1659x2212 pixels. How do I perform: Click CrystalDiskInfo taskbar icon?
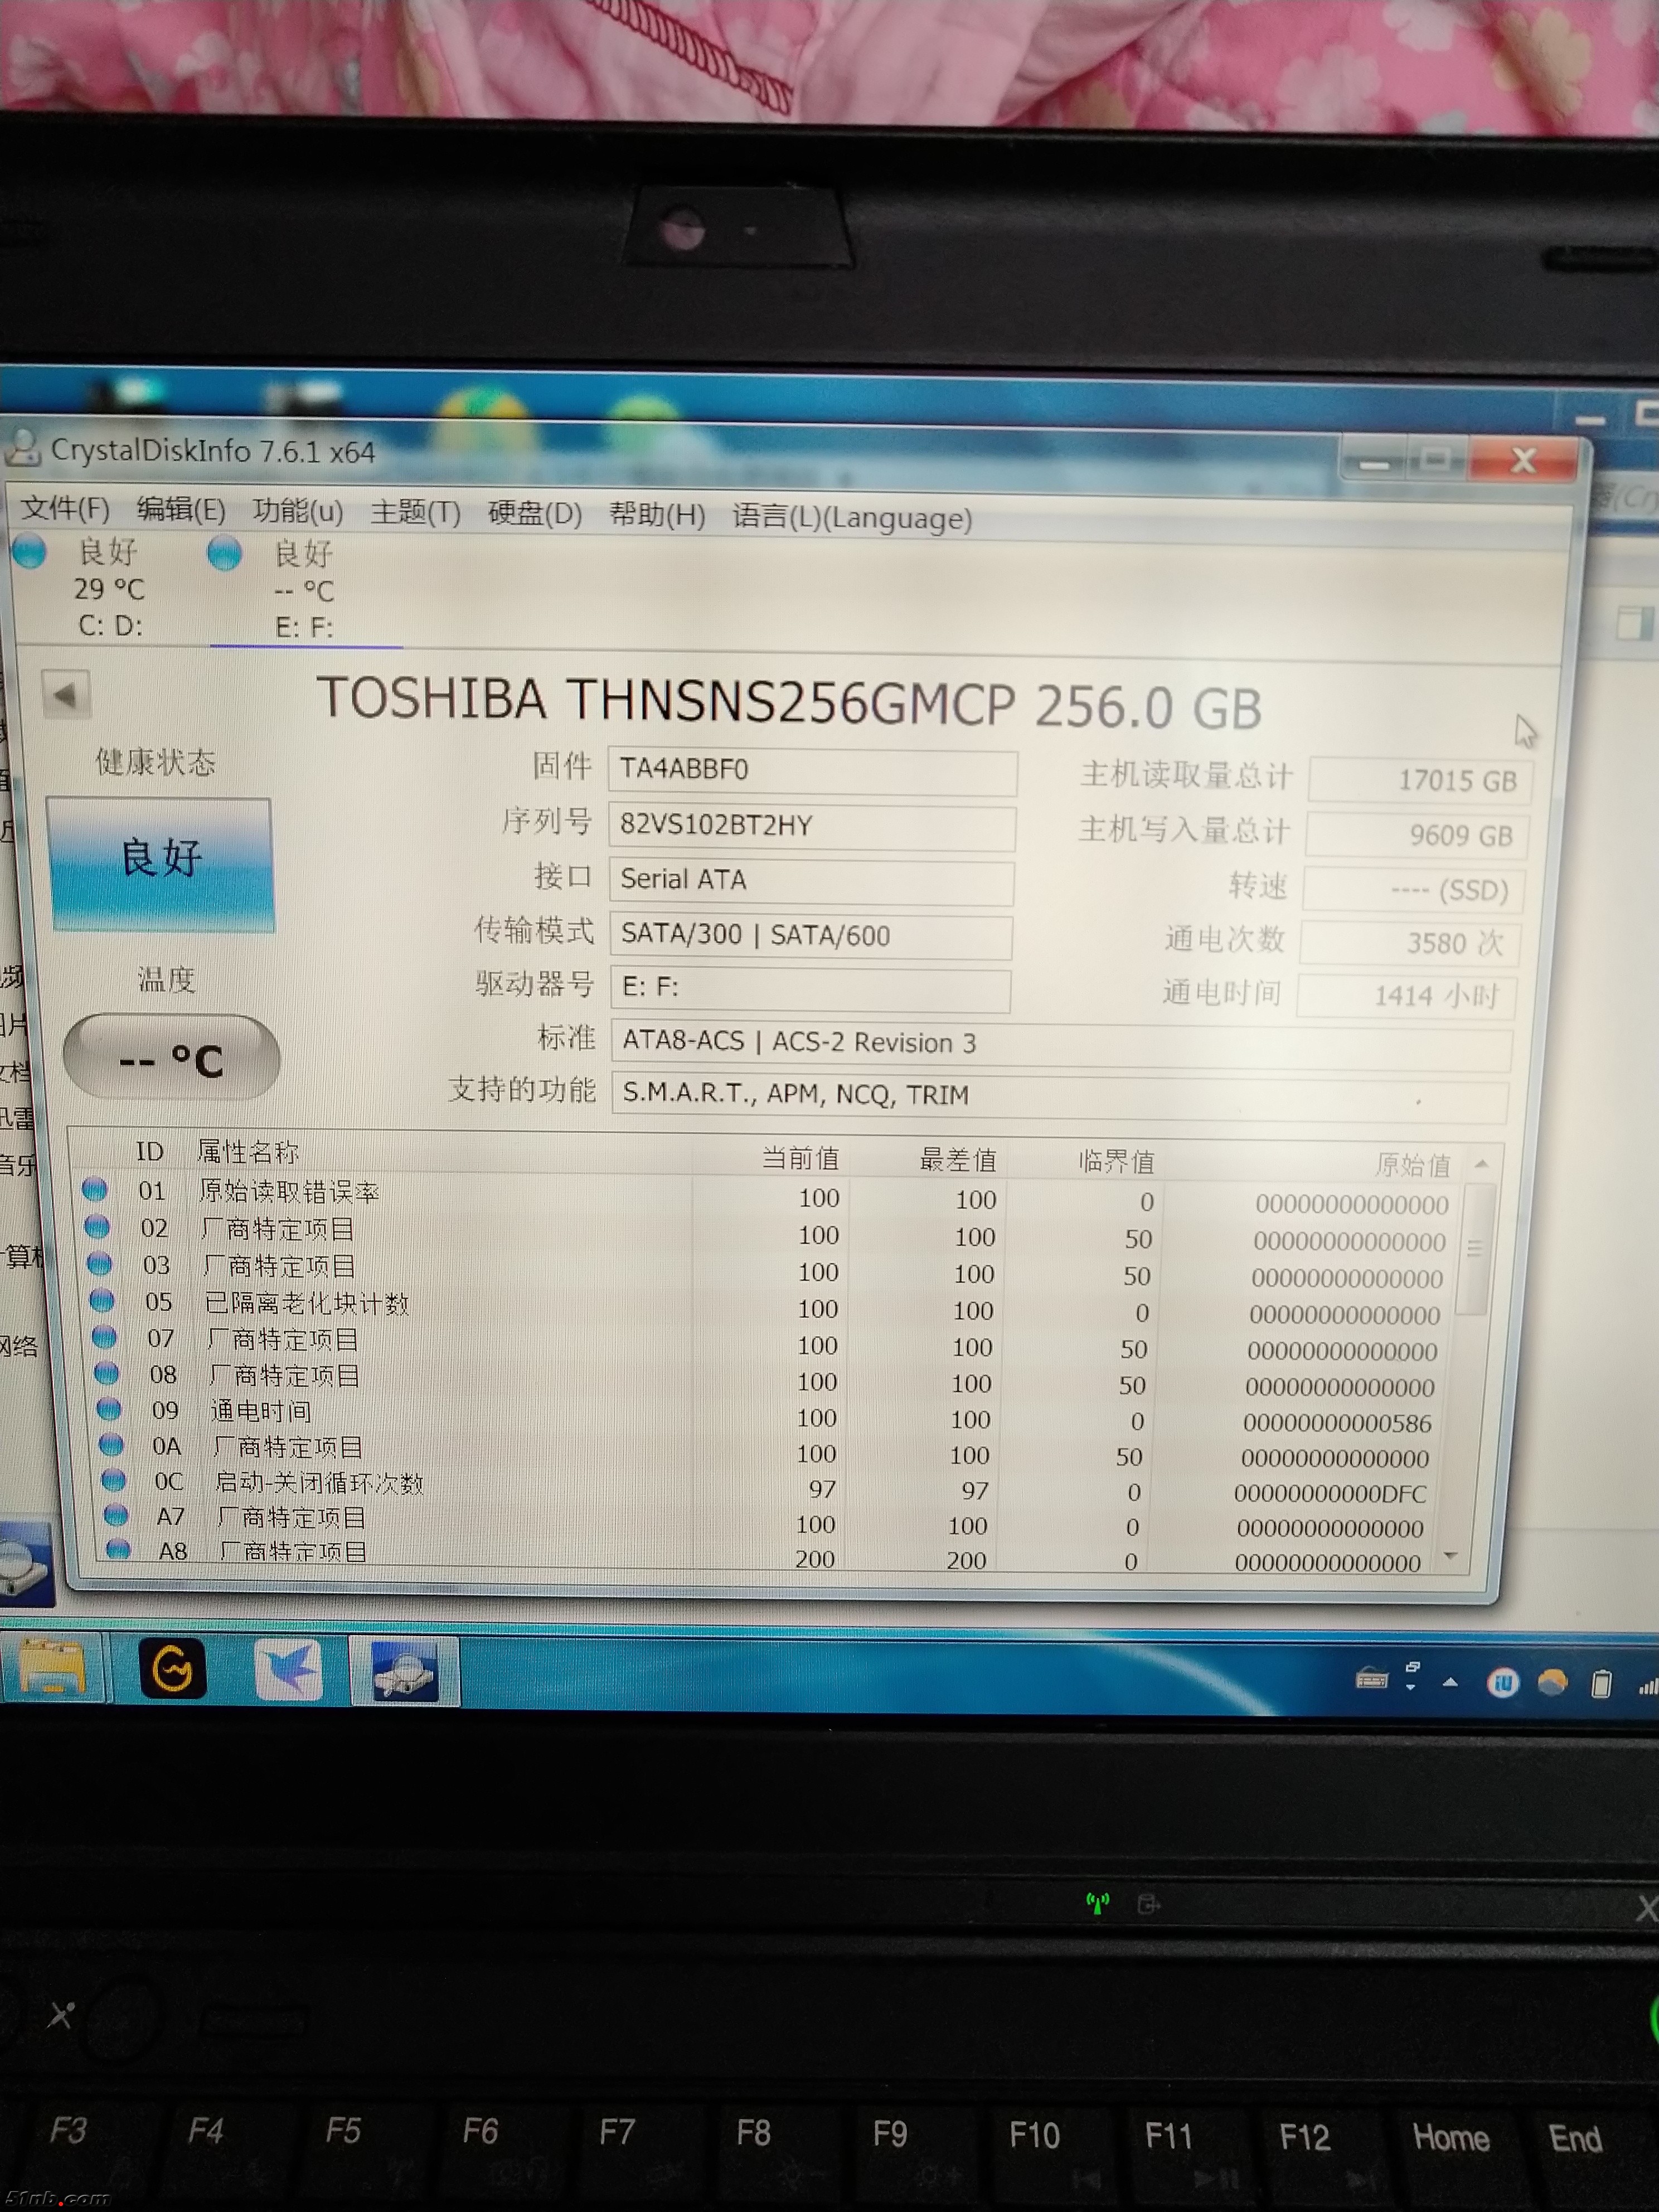[404, 1671]
